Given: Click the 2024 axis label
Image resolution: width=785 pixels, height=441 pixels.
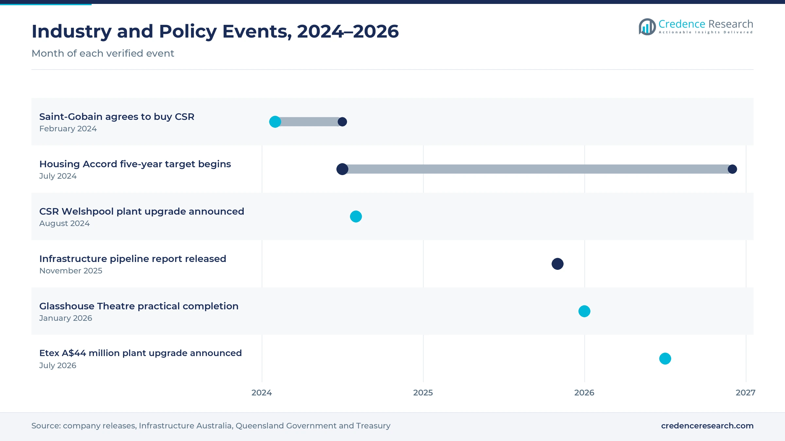Looking at the screenshot, I should (x=262, y=393).
